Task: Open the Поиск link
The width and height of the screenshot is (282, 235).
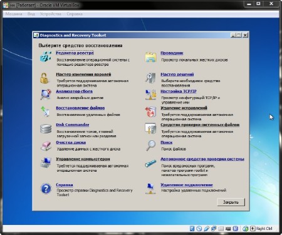Action: (x=166, y=142)
